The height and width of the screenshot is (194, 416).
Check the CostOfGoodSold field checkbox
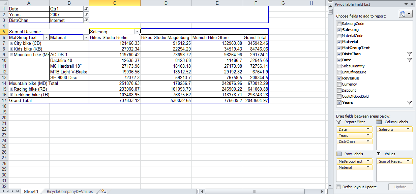pyautogui.click(x=339, y=96)
